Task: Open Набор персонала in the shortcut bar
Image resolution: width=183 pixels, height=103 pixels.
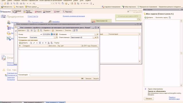Action: 129,7
